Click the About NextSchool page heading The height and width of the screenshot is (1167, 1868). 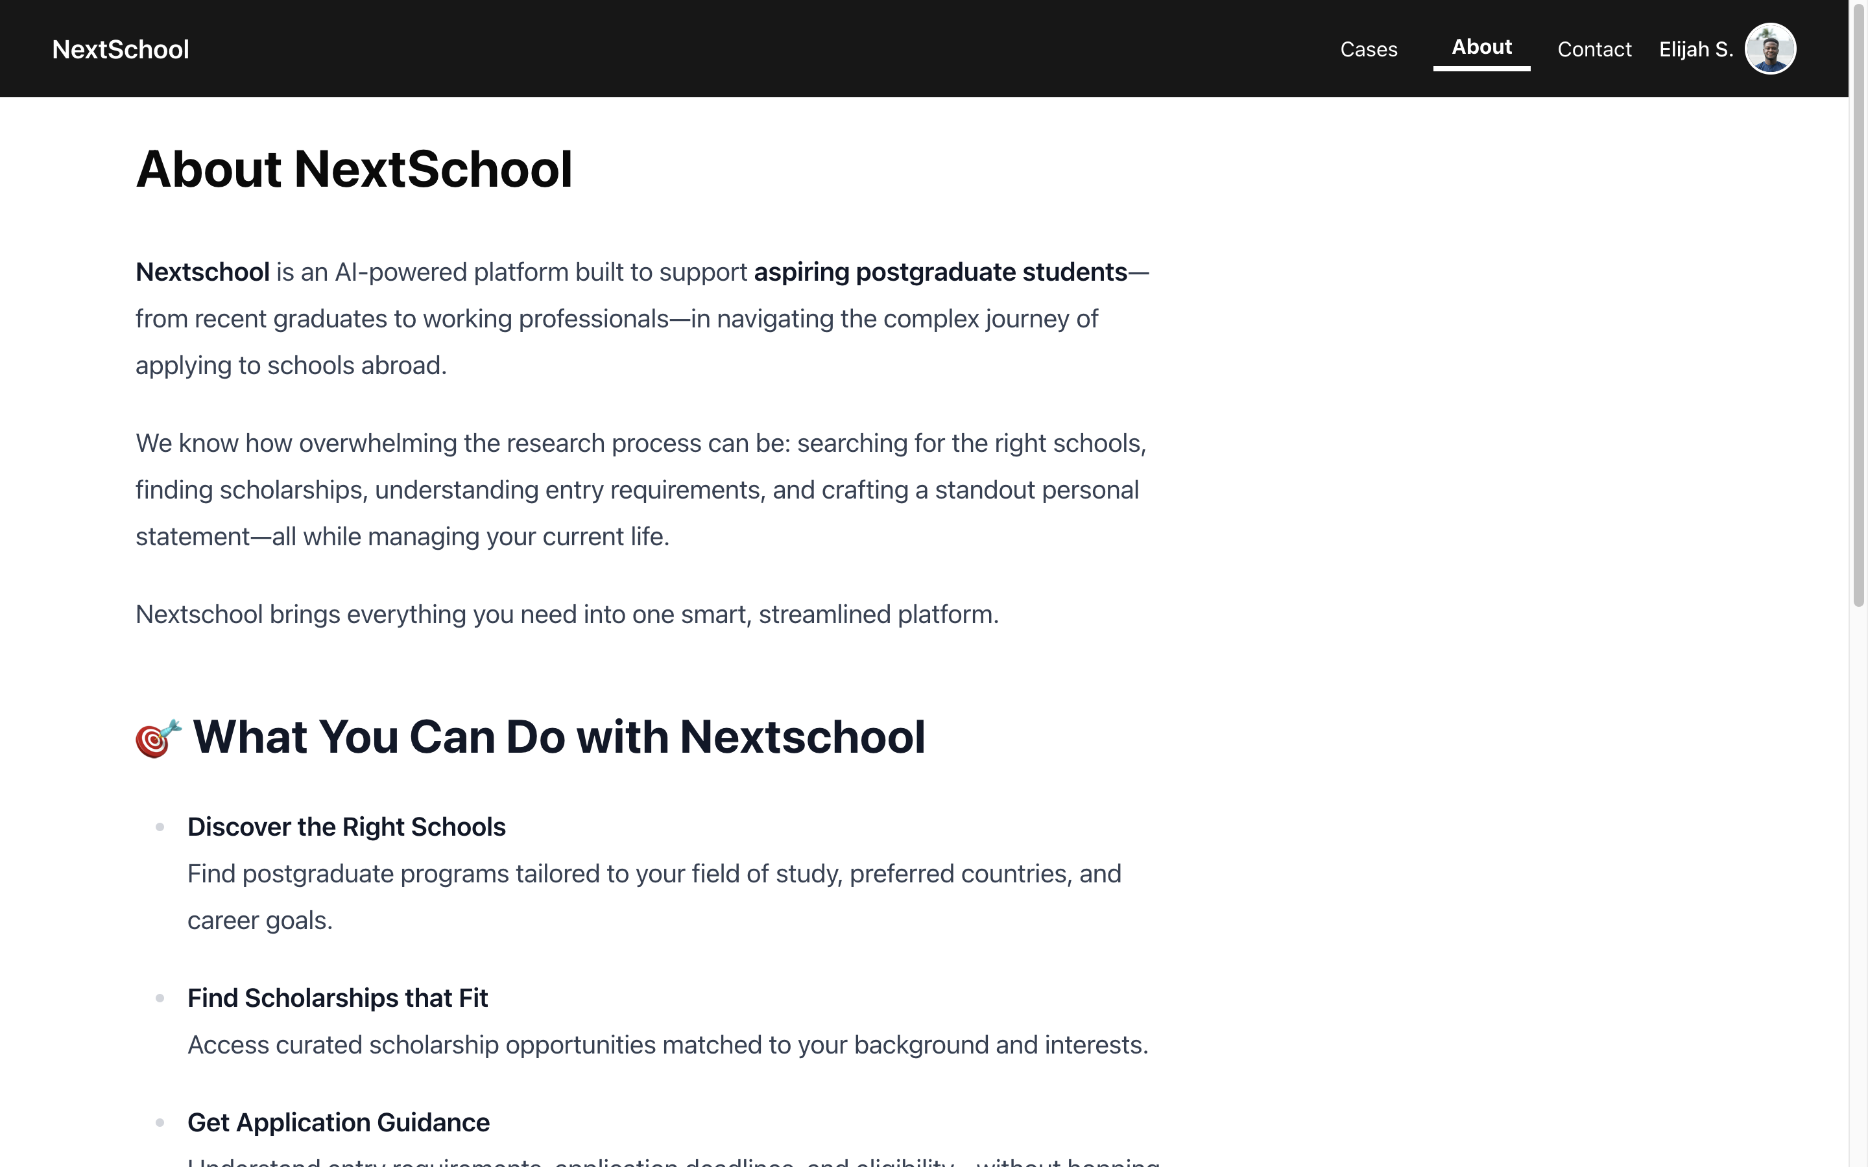point(353,169)
